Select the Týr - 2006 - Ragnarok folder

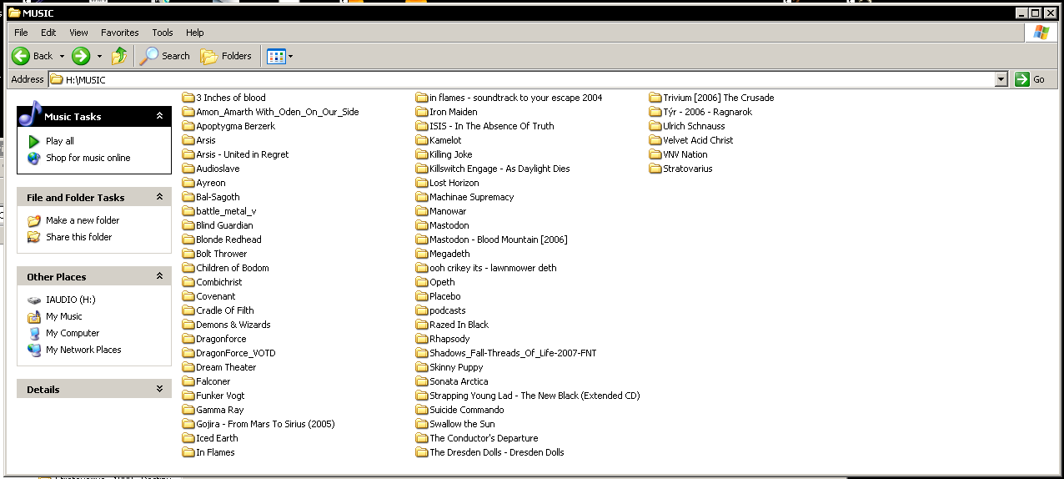700,112
